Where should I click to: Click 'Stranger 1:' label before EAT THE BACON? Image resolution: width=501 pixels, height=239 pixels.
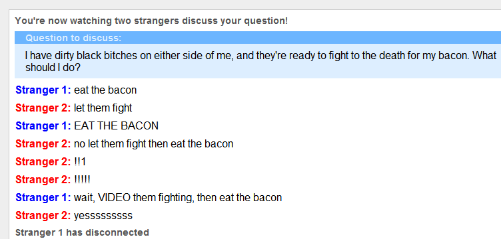click(x=43, y=126)
